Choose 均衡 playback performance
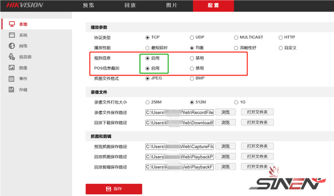Image resolution: width=334 pixels, height=196 pixels. 192,48
